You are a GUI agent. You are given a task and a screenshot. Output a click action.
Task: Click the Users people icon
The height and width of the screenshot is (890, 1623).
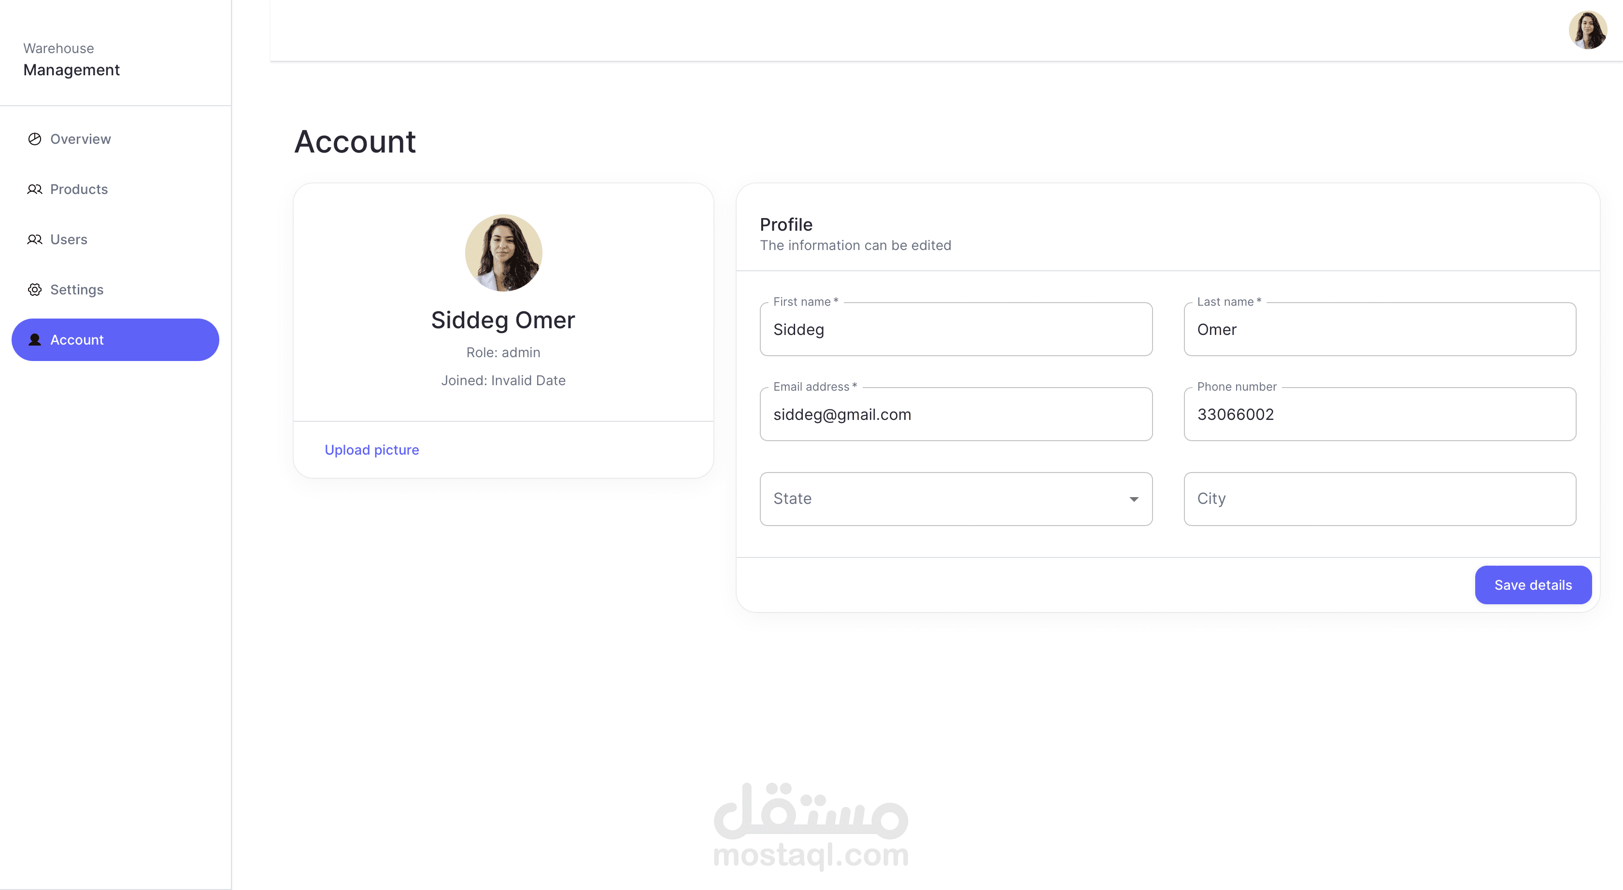tap(35, 240)
